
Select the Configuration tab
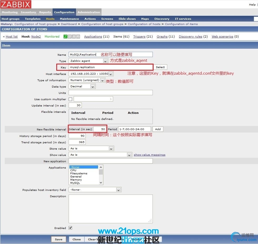64,12
